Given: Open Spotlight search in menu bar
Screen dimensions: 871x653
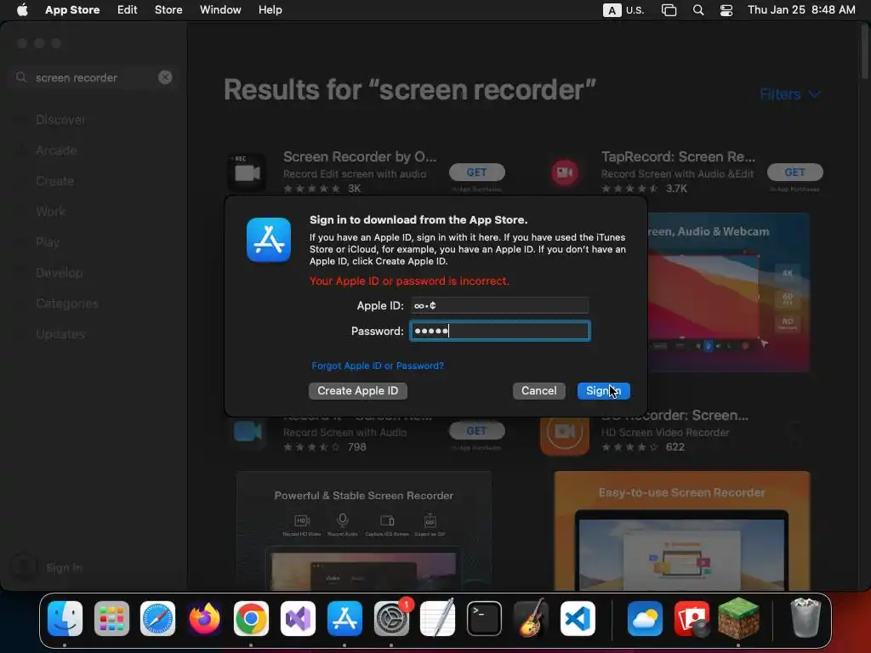Looking at the screenshot, I should click(x=698, y=10).
